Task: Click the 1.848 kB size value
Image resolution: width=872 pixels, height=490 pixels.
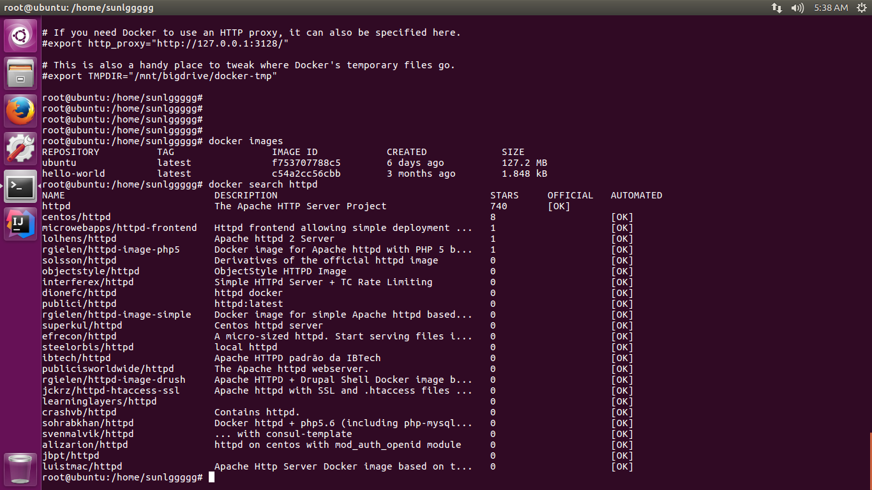Action: 525,174
